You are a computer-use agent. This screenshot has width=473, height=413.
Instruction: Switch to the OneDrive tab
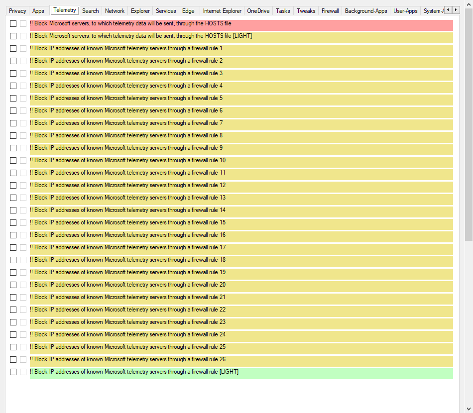tap(258, 11)
